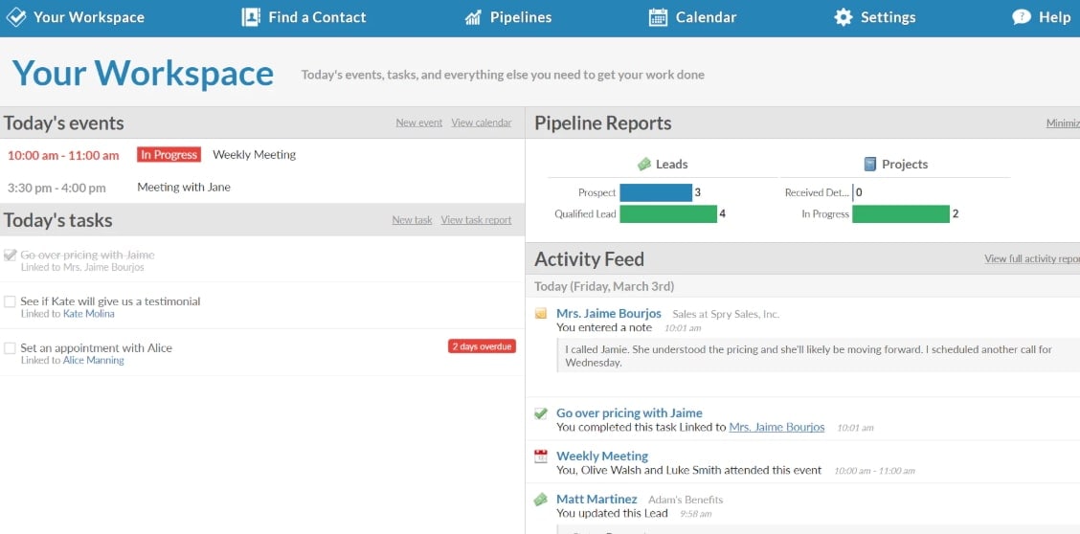
Task: Click the Settings gear icon
Action: click(843, 17)
